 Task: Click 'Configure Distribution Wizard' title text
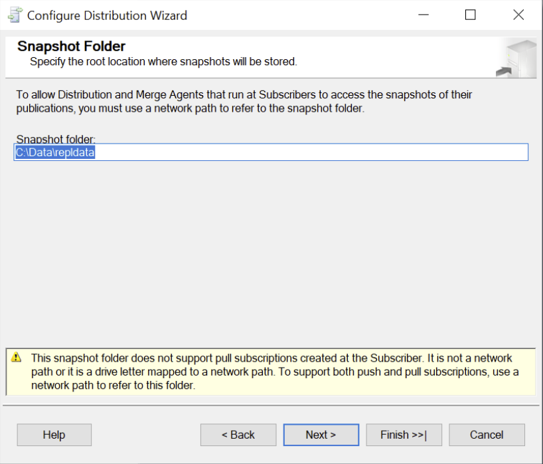(107, 15)
